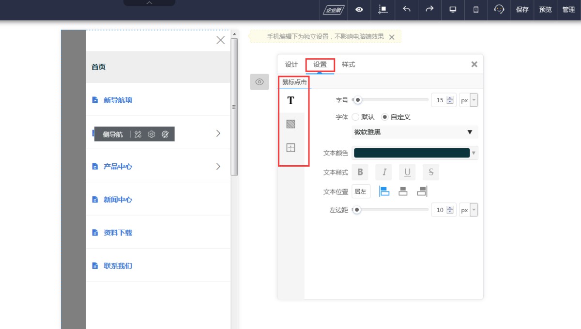Open the 微软雅黑 font dropdown
581x329 pixels.
[414, 132]
